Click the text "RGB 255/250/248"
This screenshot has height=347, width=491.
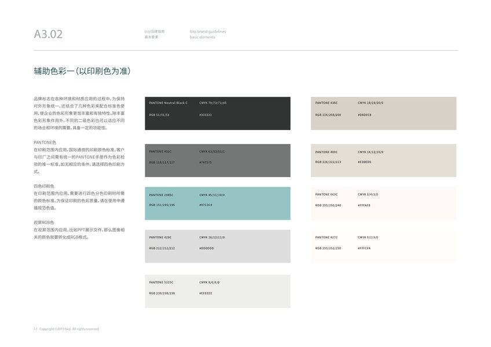[x=328, y=205]
